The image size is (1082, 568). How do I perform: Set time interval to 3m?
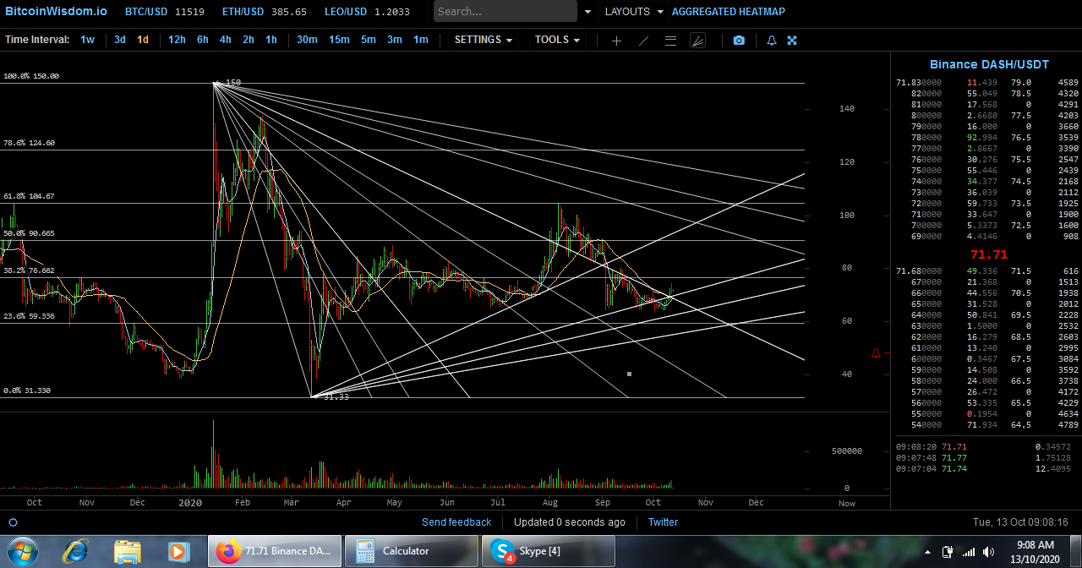395,40
